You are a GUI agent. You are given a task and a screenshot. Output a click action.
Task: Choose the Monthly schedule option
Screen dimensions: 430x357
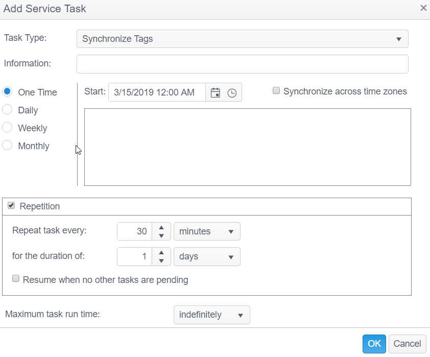pos(8,146)
